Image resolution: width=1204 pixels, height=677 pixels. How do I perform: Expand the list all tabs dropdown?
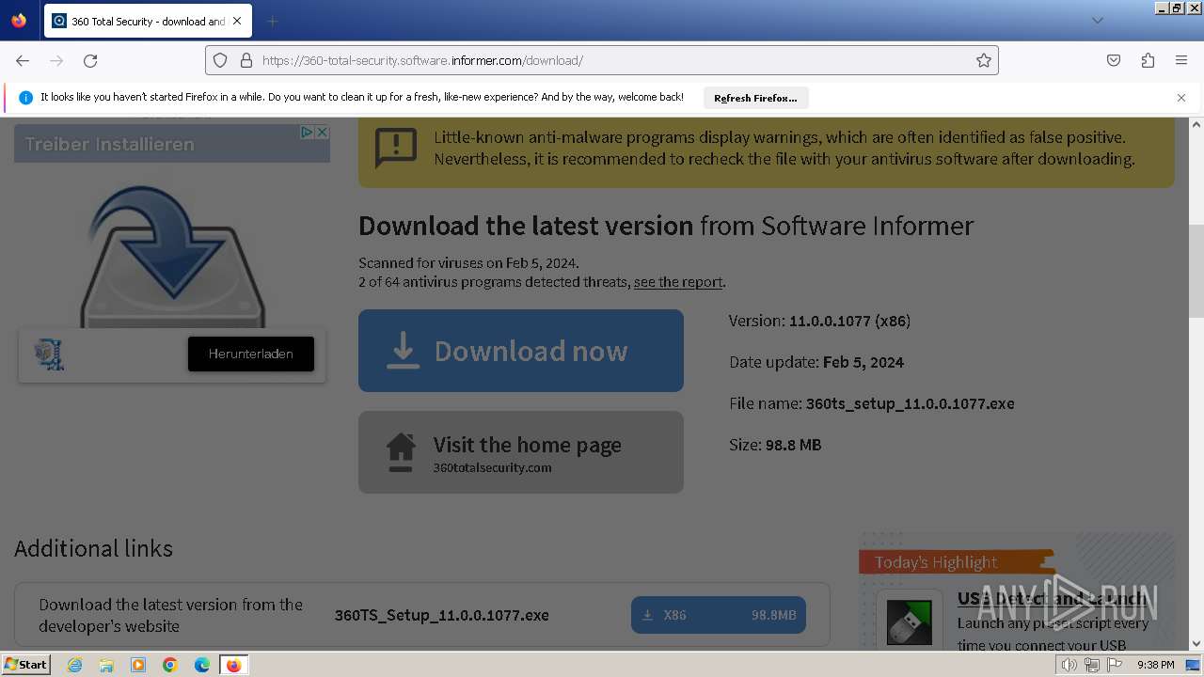[x=1097, y=21]
